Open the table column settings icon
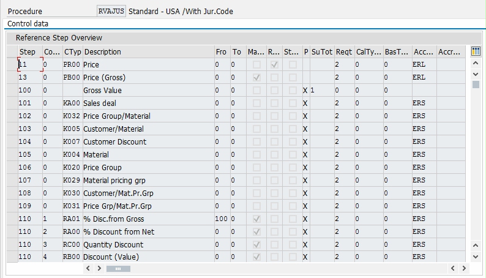The width and height of the screenshot is (486, 278). point(476,51)
